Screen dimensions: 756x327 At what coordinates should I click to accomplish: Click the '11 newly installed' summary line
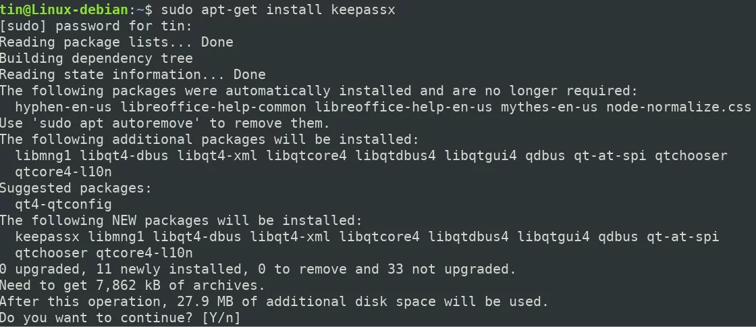pos(258,269)
